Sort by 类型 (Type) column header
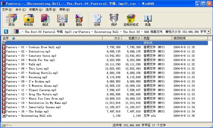213x128 pixels. 157,38
